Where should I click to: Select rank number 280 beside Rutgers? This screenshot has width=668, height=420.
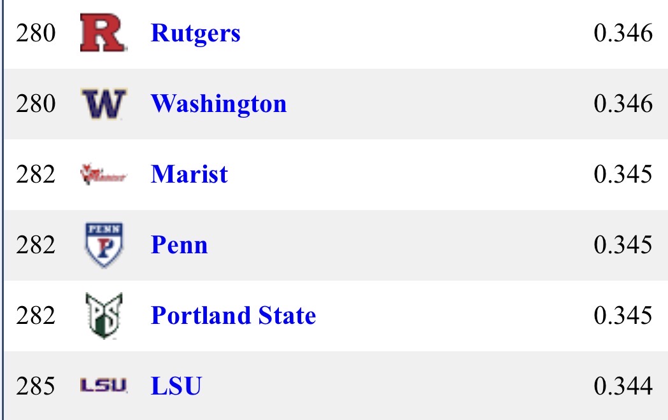(x=37, y=34)
